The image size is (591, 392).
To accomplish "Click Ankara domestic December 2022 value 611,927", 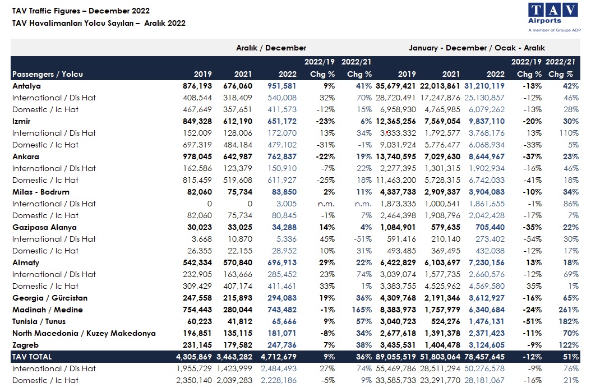I will (282, 180).
